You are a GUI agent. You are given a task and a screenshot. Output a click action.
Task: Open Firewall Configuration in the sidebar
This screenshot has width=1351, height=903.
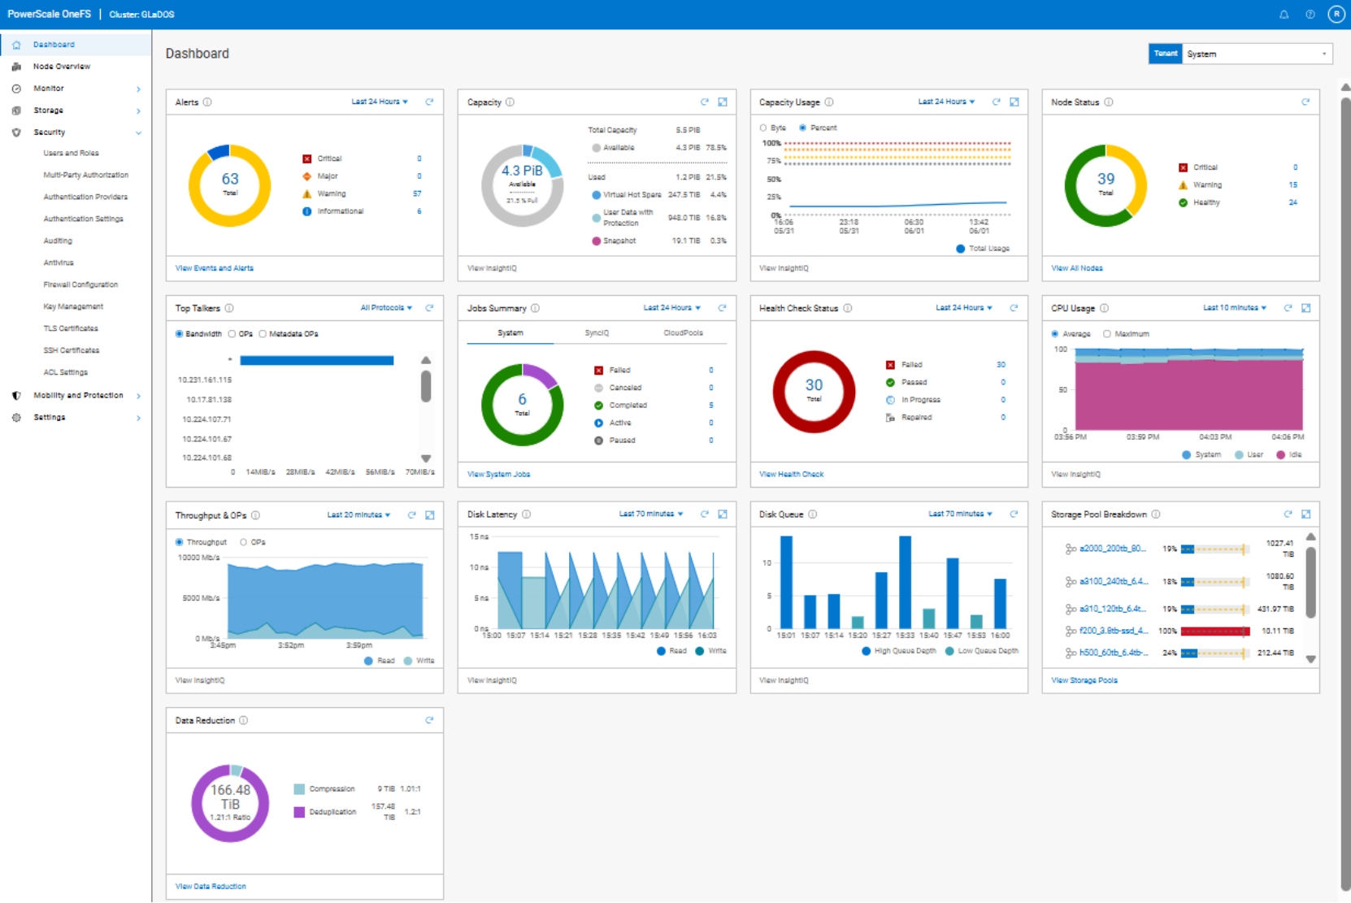click(x=80, y=284)
